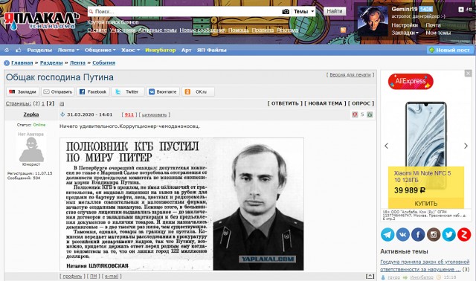Open the Telegram social icon
This screenshot has width=476, height=281.
click(387, 235)
